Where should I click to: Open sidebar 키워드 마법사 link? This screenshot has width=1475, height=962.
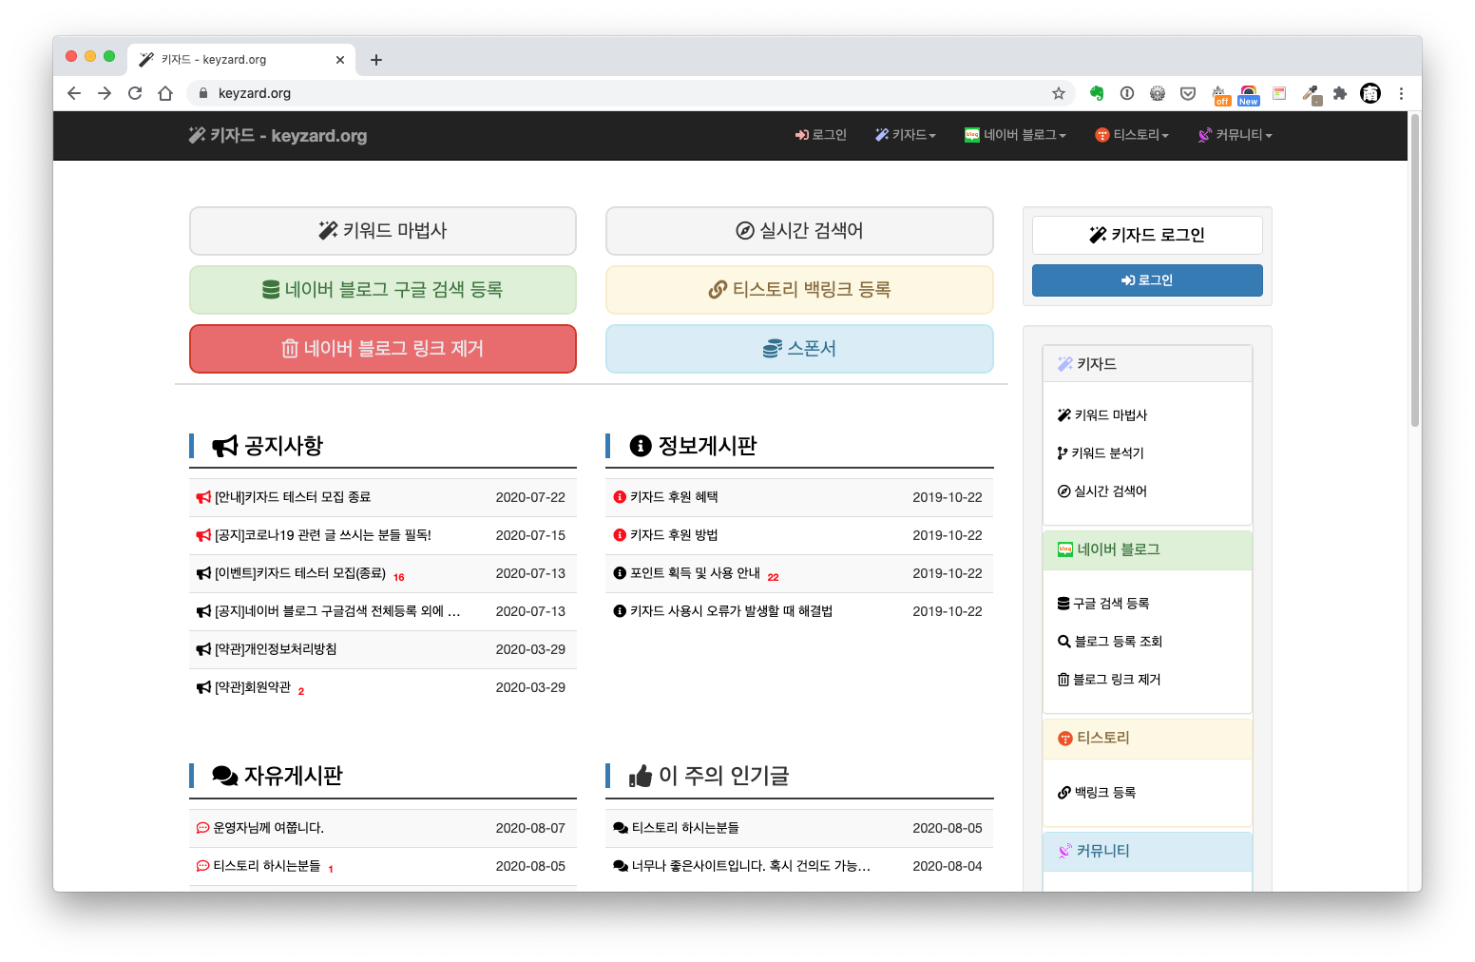click(x=1102, y=415)
